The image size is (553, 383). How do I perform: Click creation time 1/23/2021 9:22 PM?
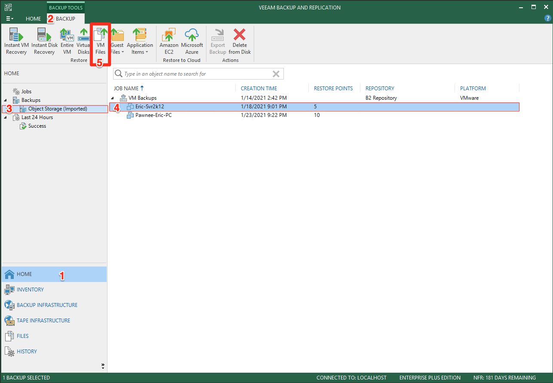[x=264, y=115]
